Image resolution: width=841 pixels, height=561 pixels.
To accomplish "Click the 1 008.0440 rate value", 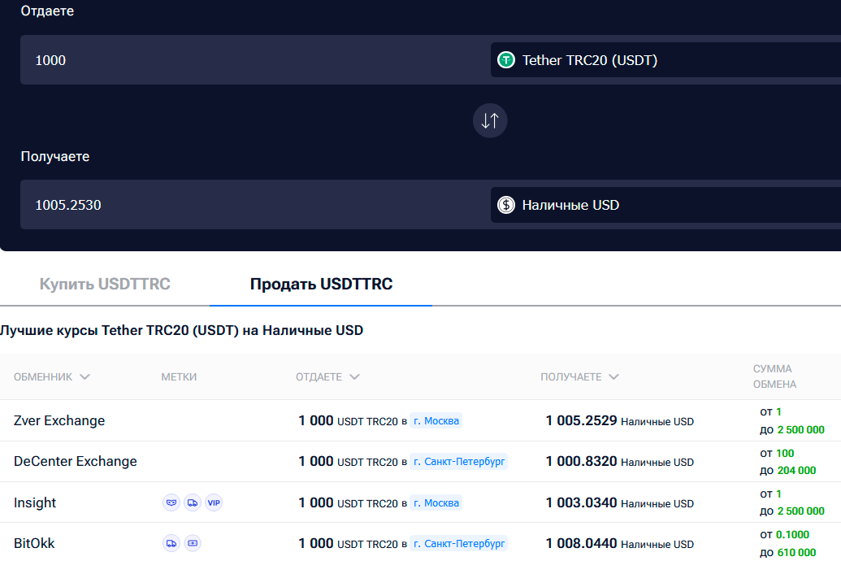I will 582,543.
